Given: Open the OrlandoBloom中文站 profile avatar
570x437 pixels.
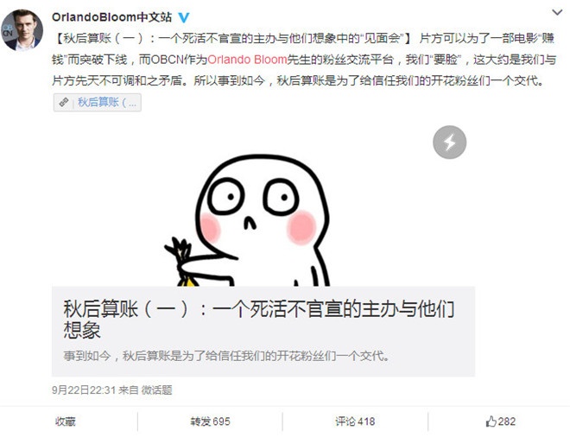Looking at the screenshot, I should (x=22, y=30).
